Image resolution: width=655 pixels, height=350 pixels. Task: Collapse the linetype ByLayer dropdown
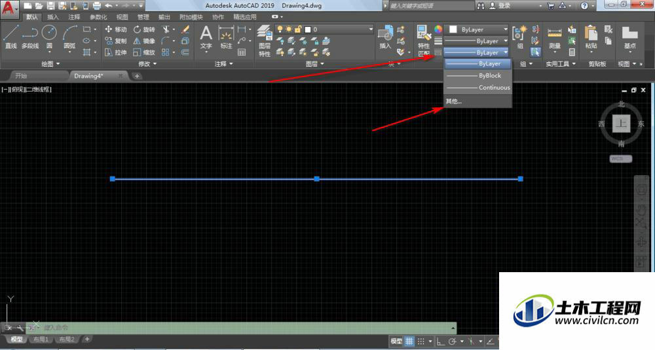tap(476, 52)
